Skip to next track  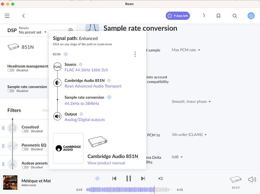[143, 178]
